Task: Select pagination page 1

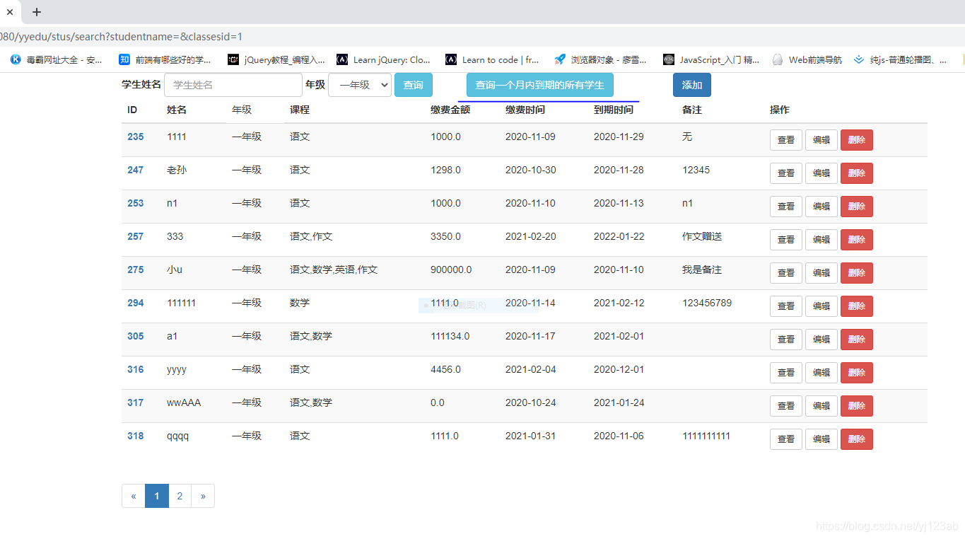Action: (x=157, y=496)
